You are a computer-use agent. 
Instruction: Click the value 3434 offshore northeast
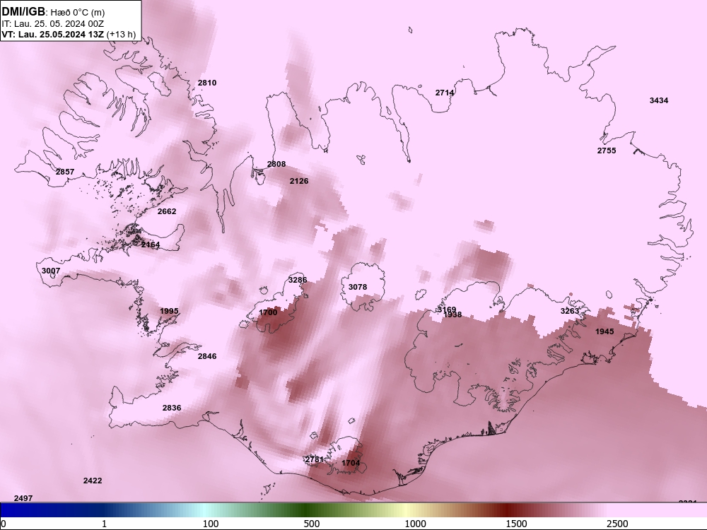click(659, 100)
